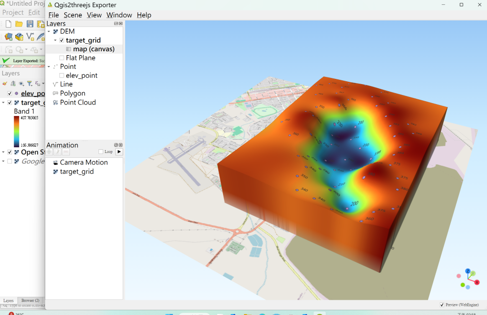Viewport: 487px width, 315px height.
Task: Click the Manage Map Themes eye icon
Action: [x=21, y=84]
